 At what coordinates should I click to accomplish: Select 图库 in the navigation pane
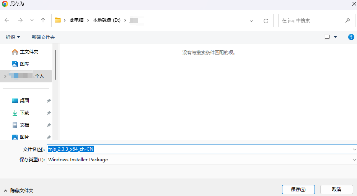(x=24, y=64)
